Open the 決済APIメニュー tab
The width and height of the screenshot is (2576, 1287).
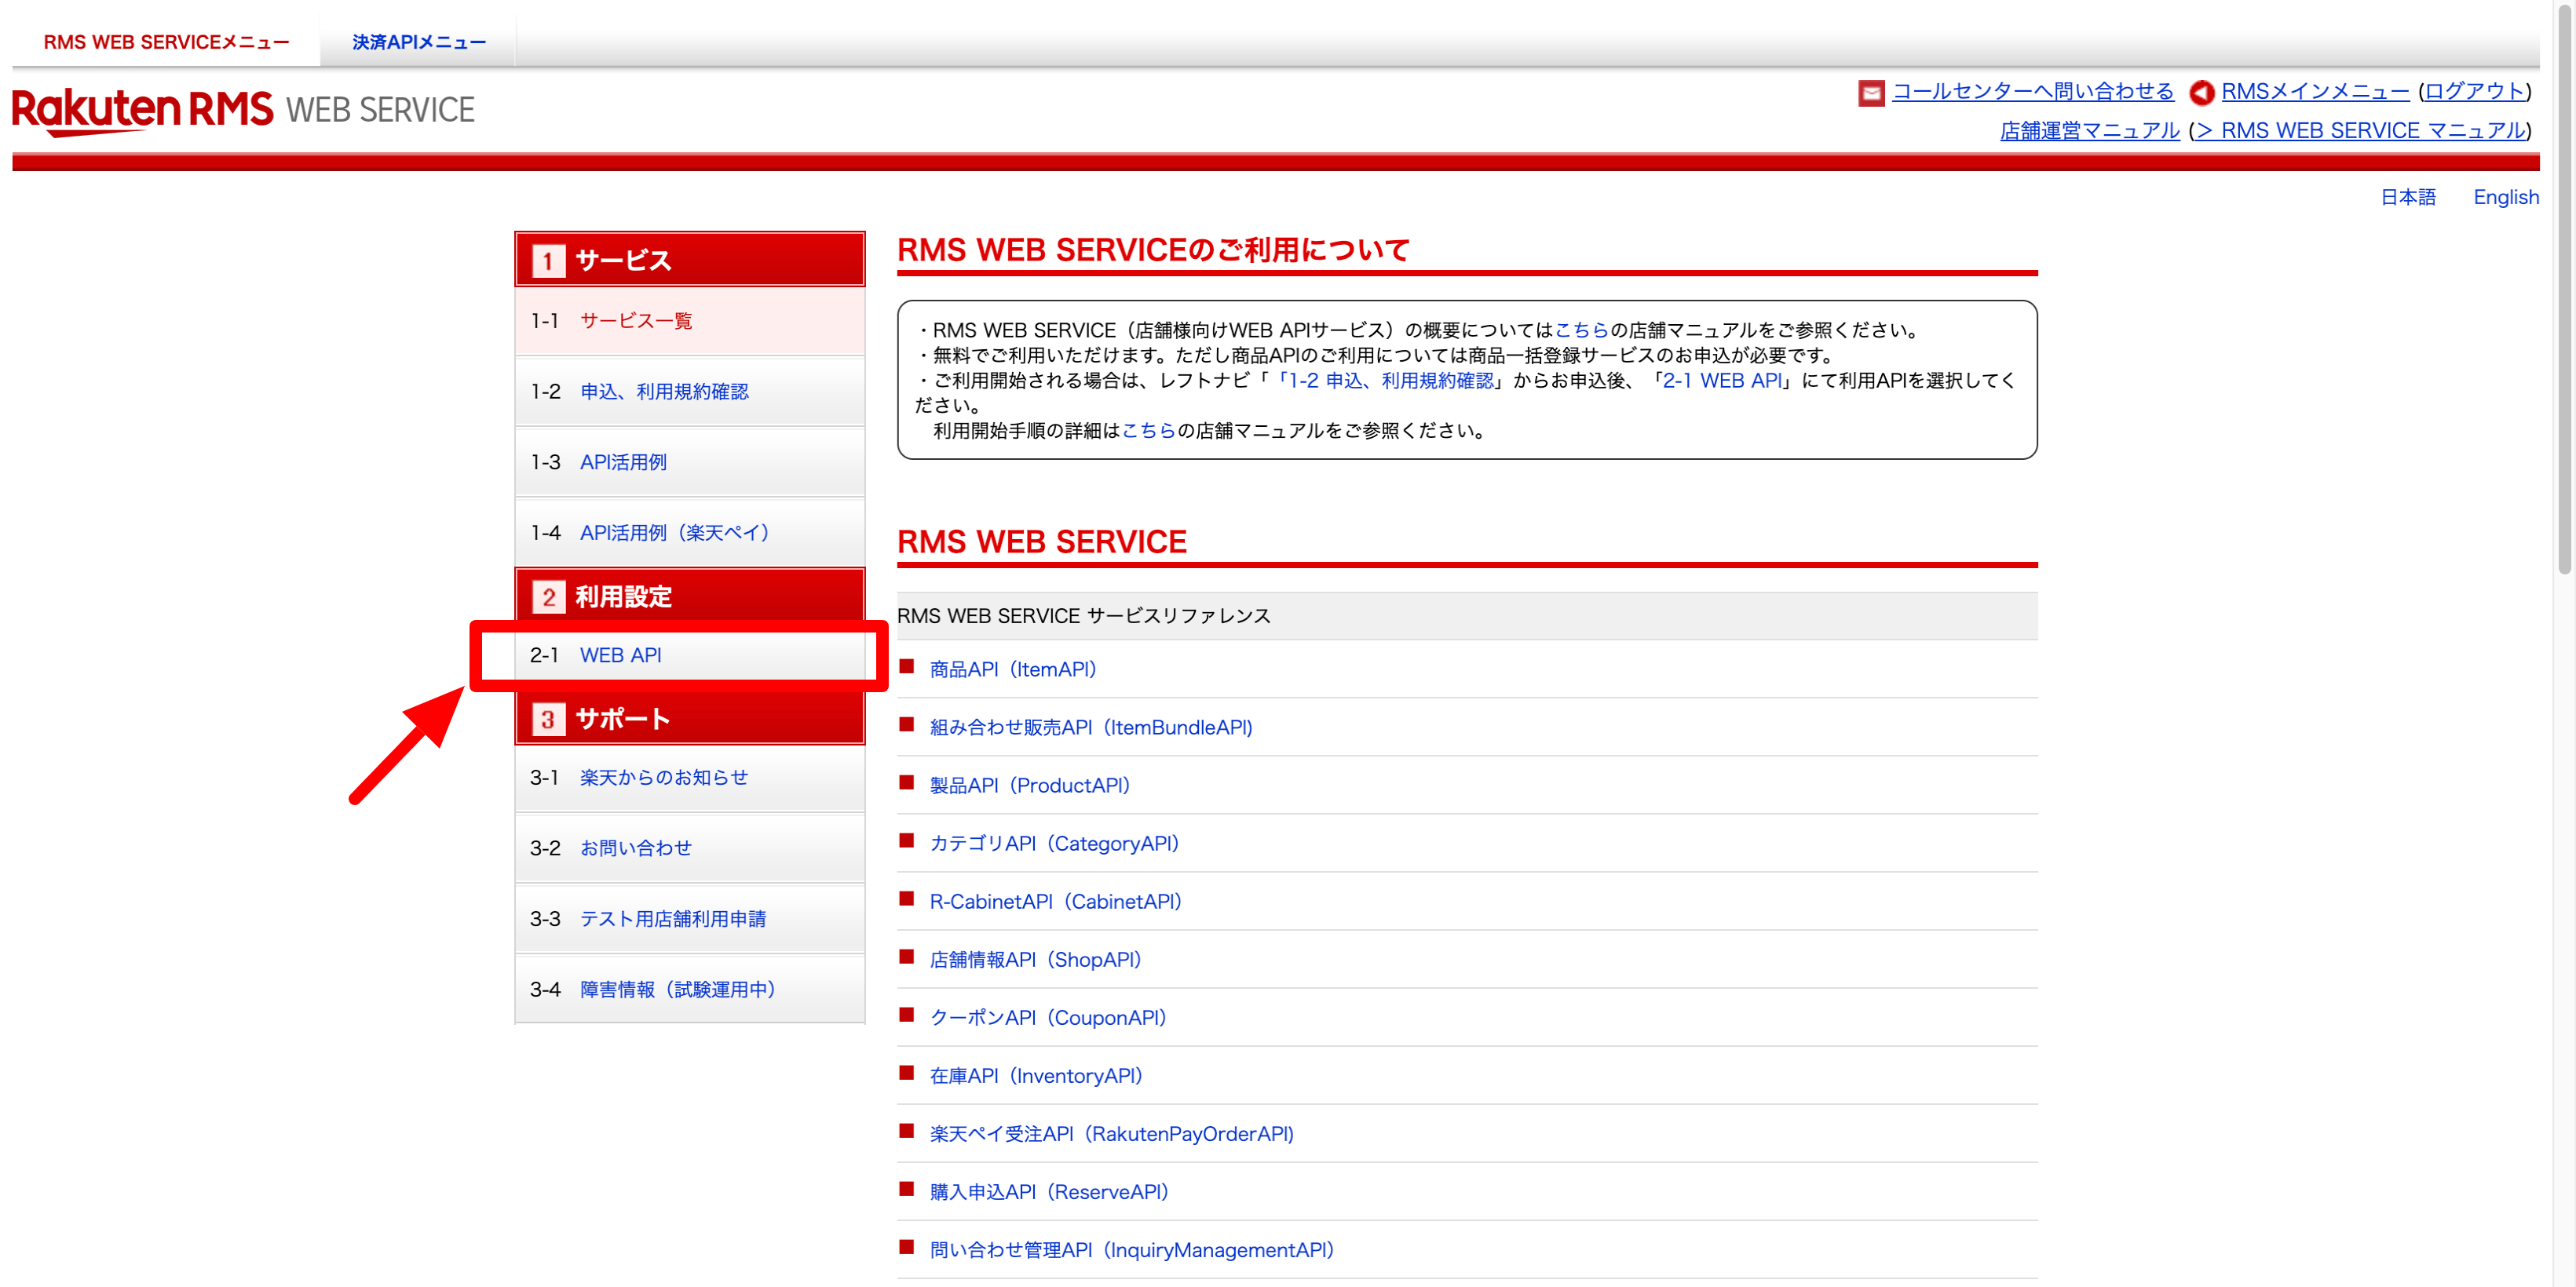pyautogui.click(x=419, y=42)
